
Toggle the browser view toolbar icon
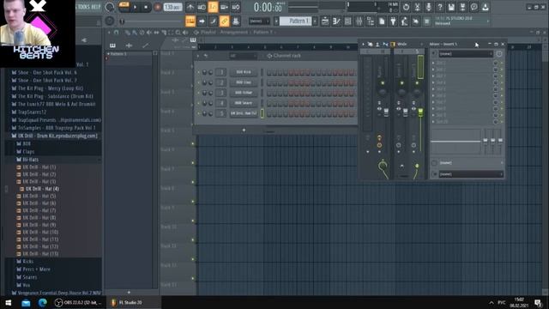point(371,21)
